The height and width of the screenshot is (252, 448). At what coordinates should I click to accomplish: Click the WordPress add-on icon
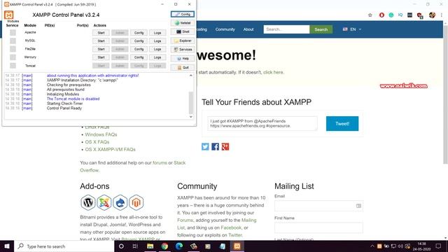tap(88, 202)
